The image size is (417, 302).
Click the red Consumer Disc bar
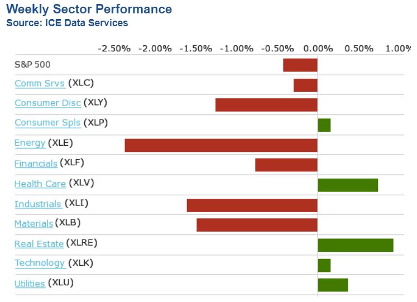point(266,105)
